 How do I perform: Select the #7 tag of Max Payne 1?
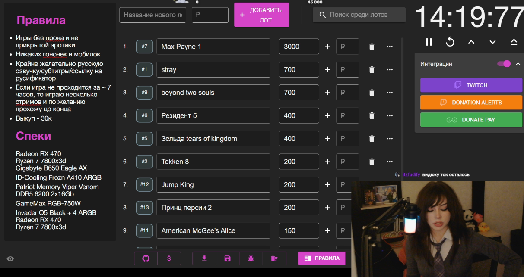pyautogui.click(x=144, y=47)
